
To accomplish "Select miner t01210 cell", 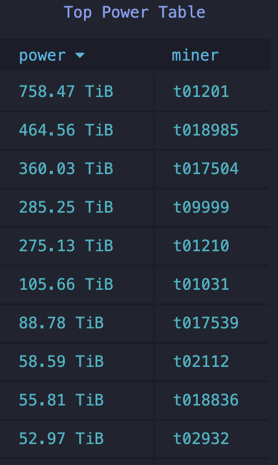I will [212, 246].
